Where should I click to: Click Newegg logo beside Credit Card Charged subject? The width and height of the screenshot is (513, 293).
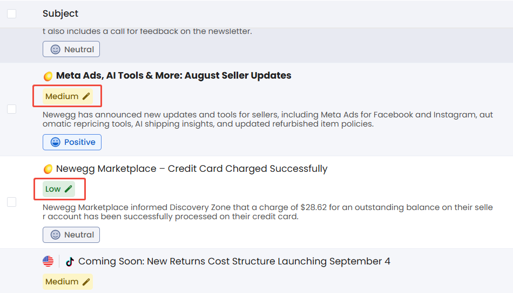click(48, 169)
